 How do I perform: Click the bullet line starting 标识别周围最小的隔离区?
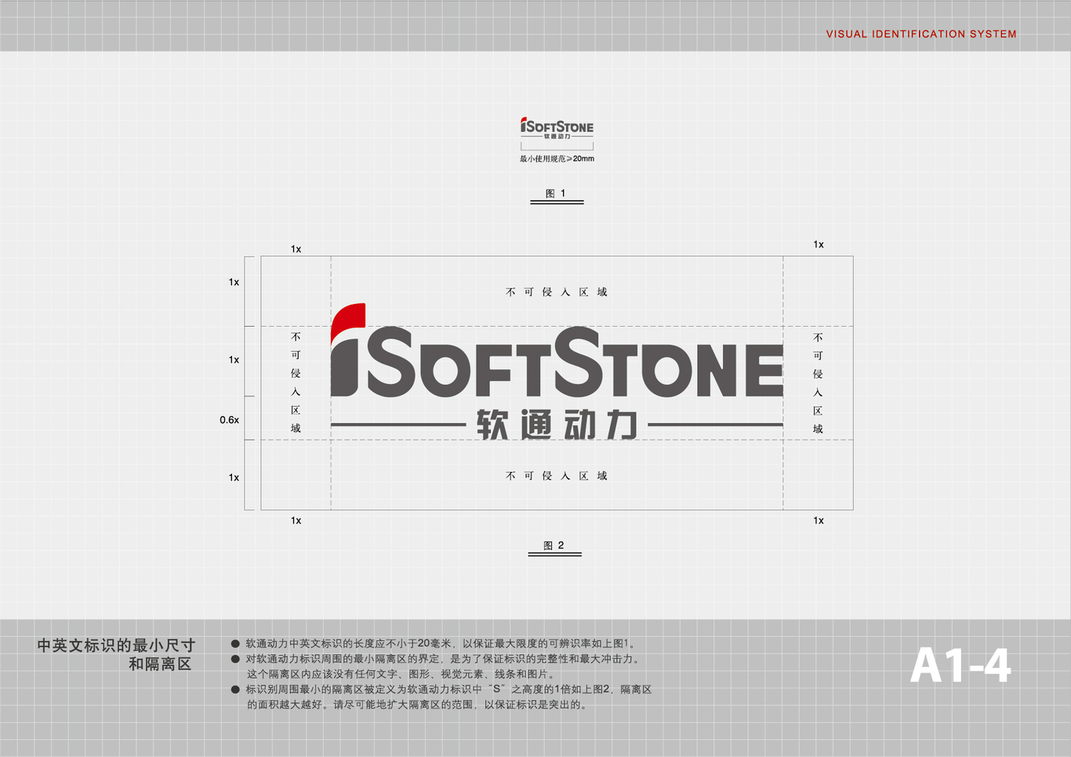[x=441, y=690]
